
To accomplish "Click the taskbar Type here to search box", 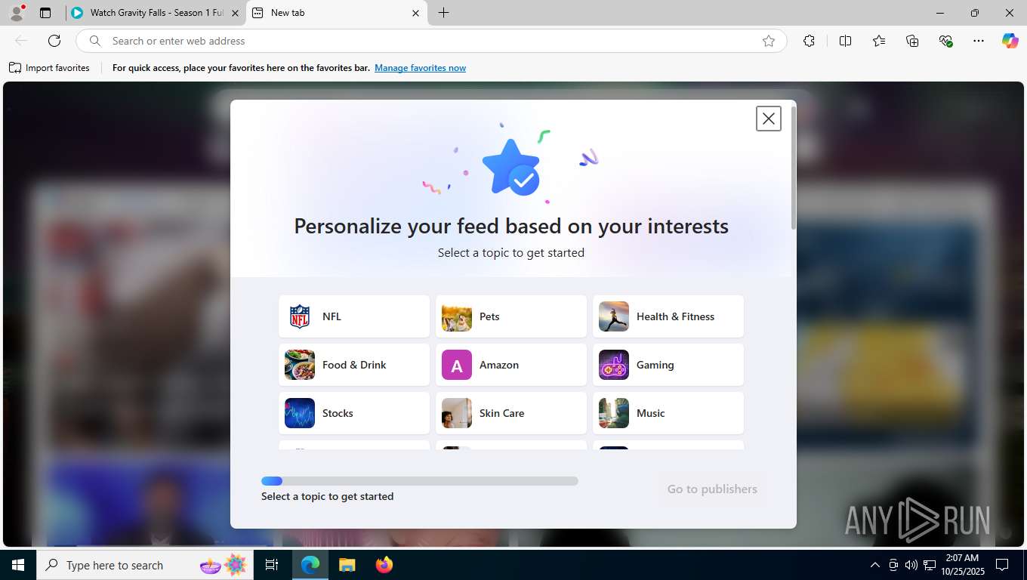I will pos(146,565).
